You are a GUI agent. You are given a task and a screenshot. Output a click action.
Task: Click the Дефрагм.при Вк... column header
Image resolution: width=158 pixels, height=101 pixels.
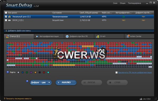[144, 13]
